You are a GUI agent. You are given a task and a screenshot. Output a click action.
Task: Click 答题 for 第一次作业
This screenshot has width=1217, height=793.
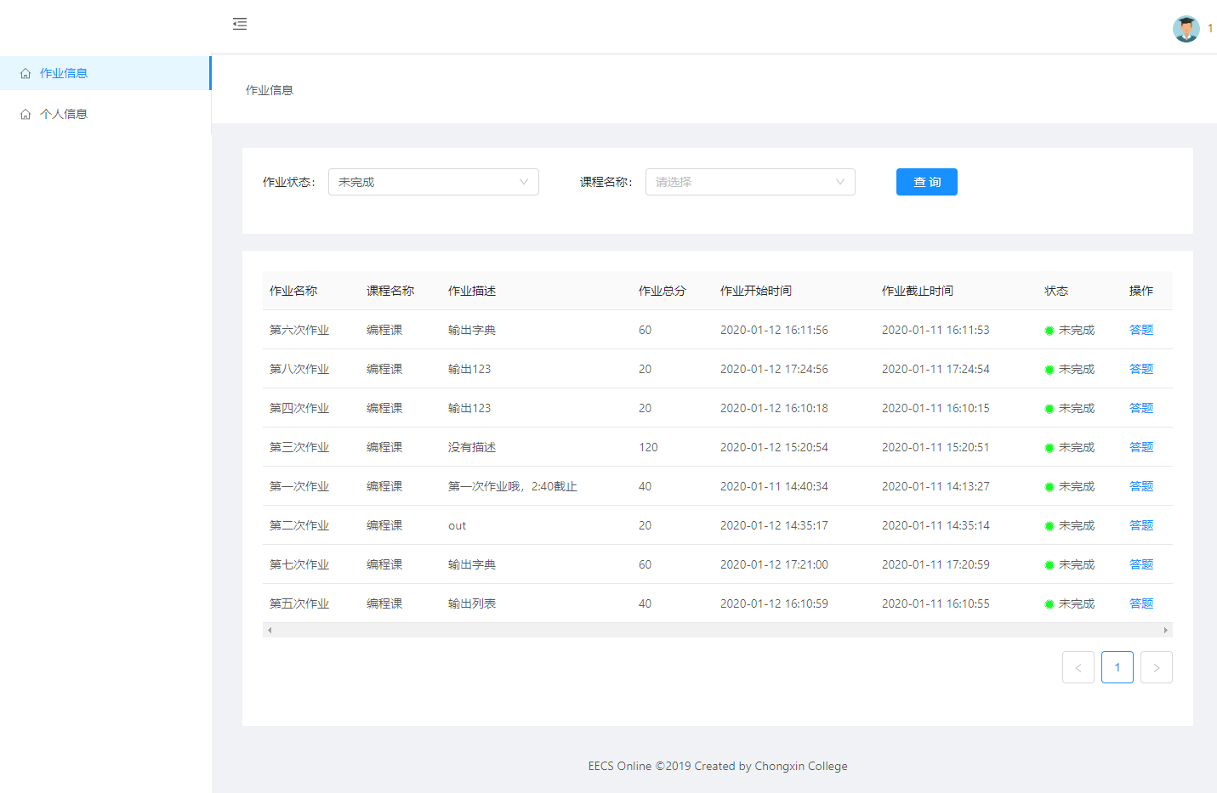(1141, 486)
